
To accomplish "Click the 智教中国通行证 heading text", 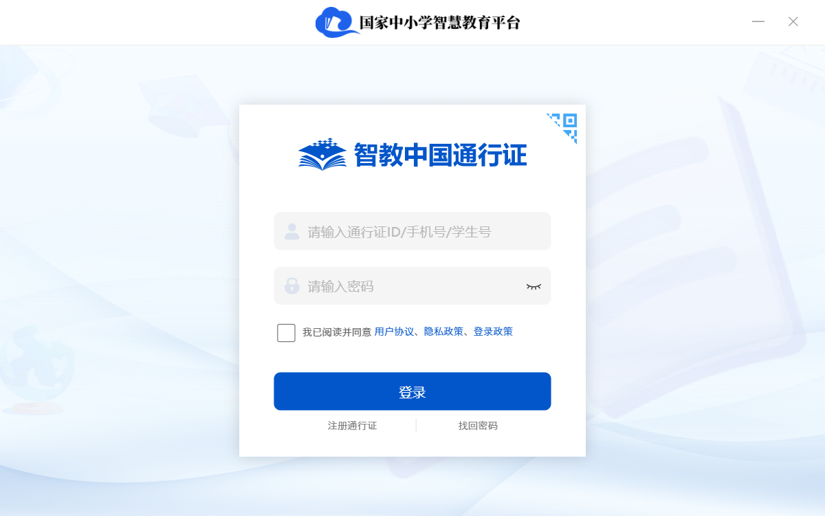I will point(440,155).
